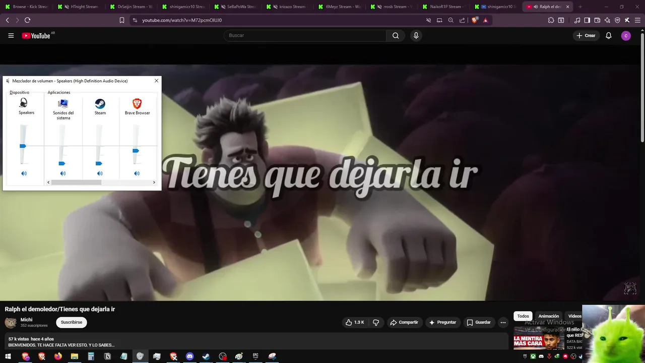
Task: Open Windows Start menu
Action: point(8,356)
